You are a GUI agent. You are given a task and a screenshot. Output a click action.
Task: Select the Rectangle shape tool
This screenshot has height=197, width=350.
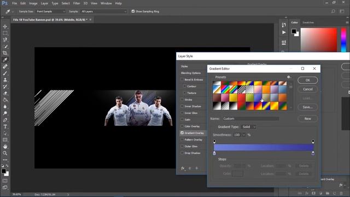[x=5, y=140]
